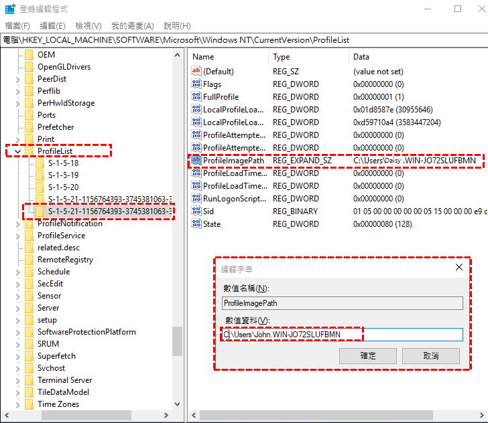Click the PerHwIdStorage folder icon
Viewport: 488px width, 423px height.
click(x=29, y=103)
